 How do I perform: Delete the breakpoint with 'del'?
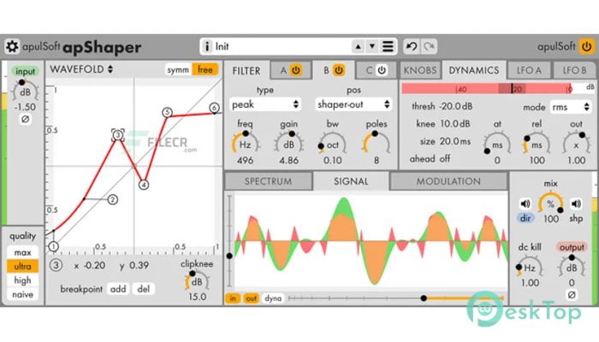[x=143, y=289]
